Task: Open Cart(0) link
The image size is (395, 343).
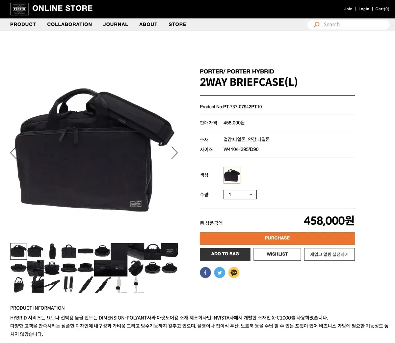Action: click(382, 9)
